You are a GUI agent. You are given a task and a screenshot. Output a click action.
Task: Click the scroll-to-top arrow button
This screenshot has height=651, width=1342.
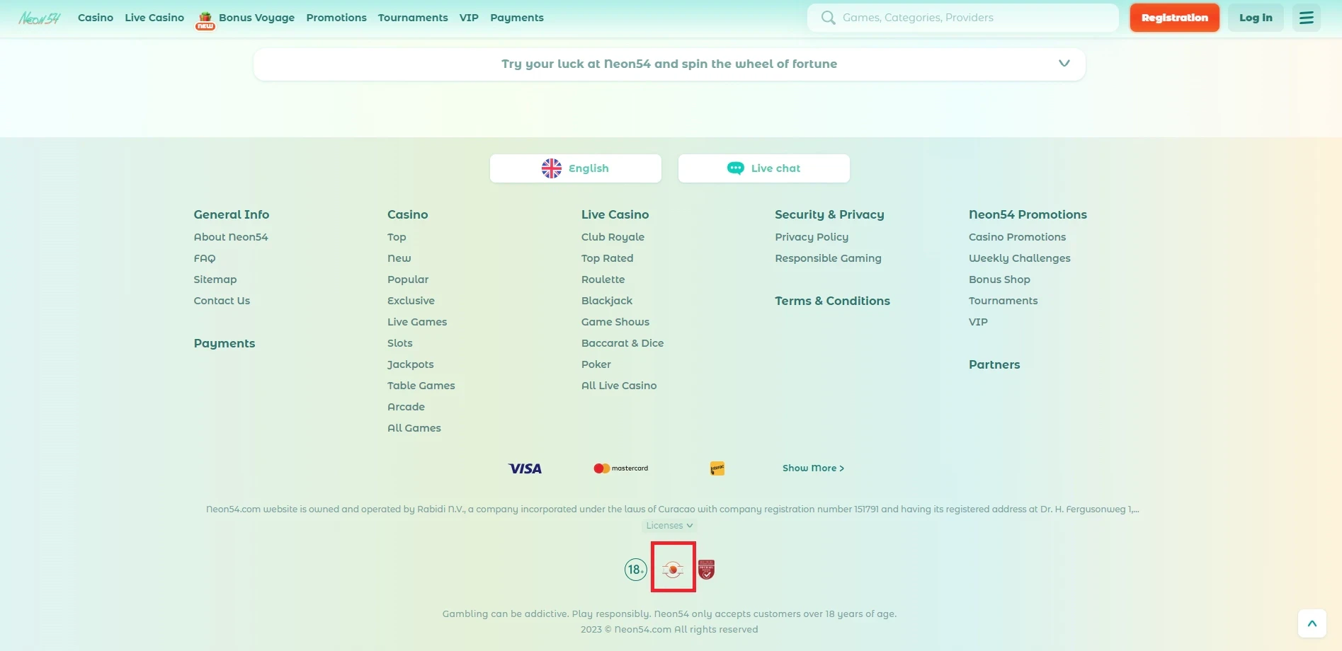1312,623
